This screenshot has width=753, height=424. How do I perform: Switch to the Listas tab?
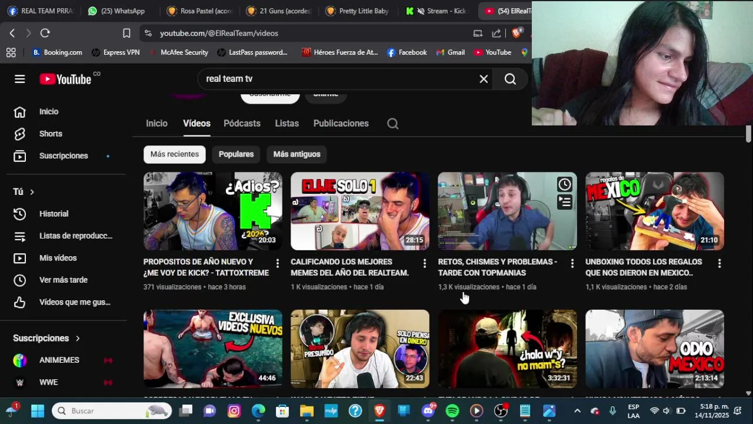[x=286, y=123]
